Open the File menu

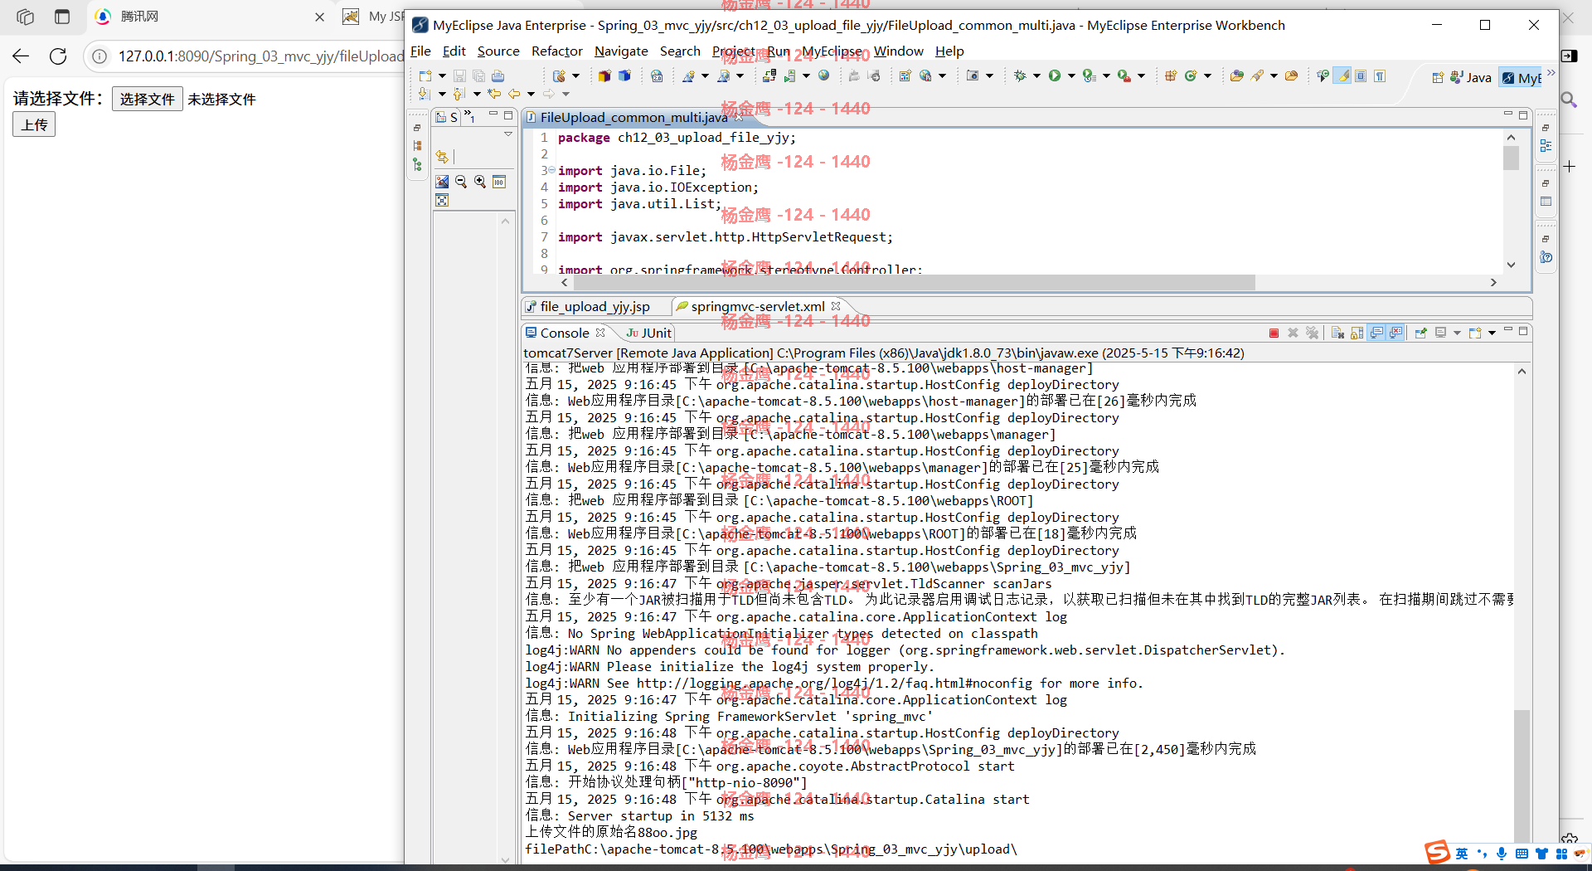pos(420,51)
